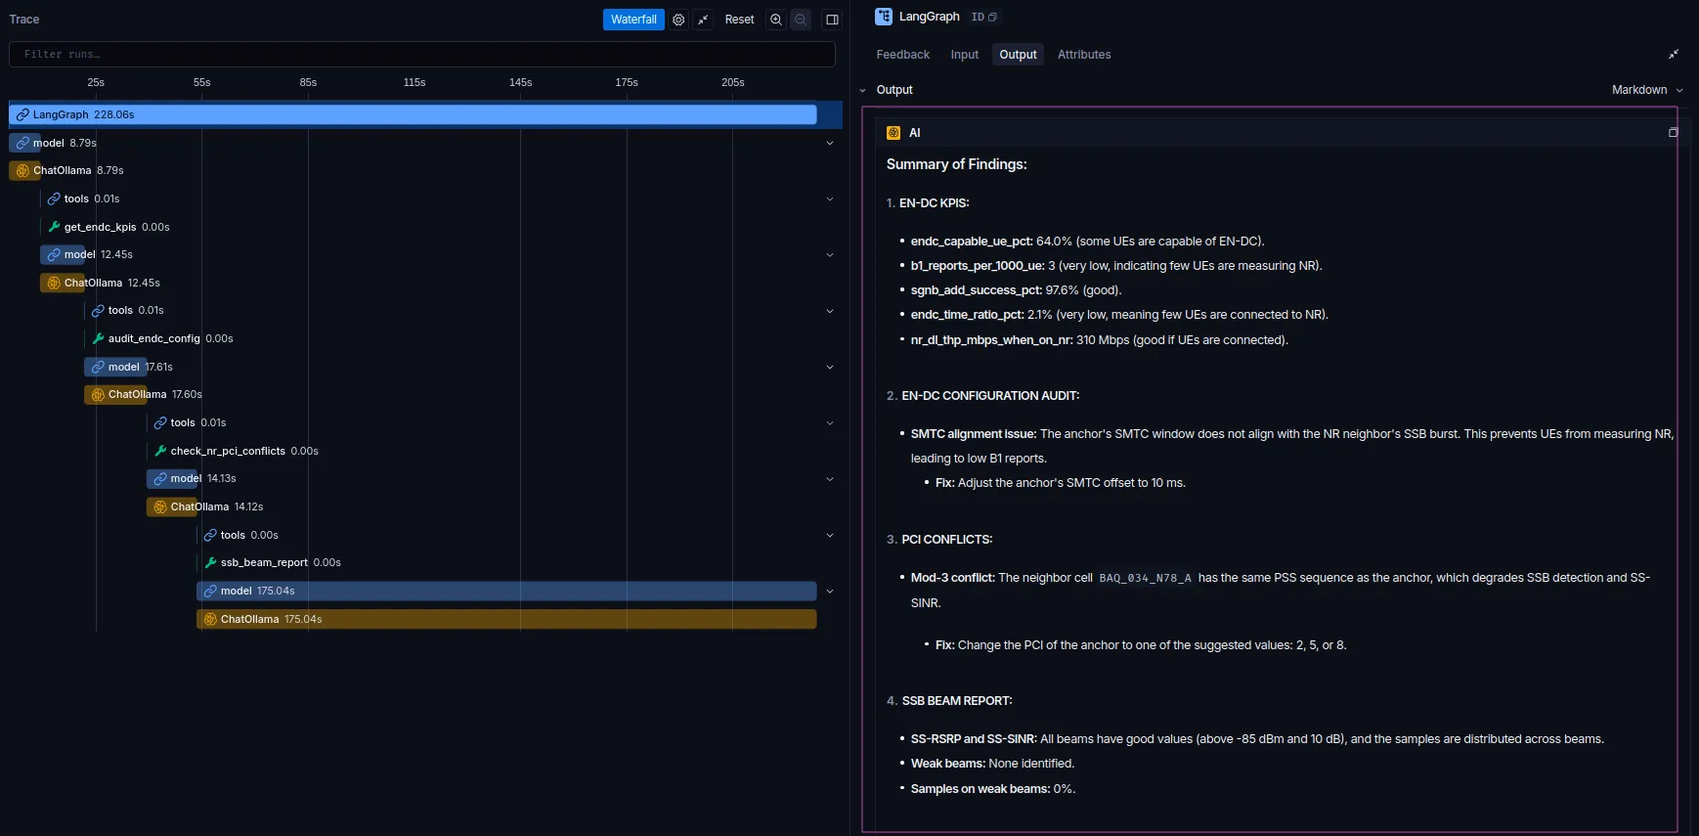Click the ChatOllama 8.79s run icon

pyautogui.click(x=22, y=170)
